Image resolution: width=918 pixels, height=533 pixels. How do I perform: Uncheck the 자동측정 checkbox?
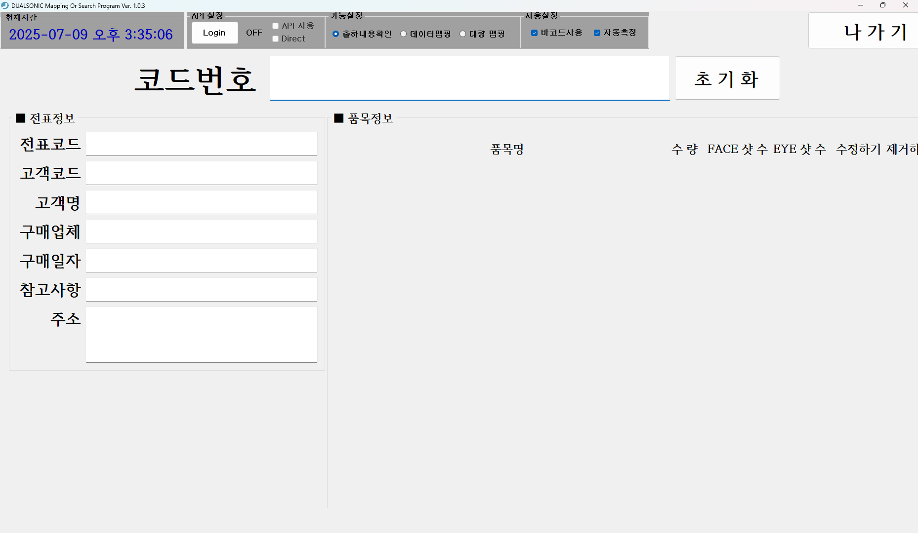tap(596, 33)
